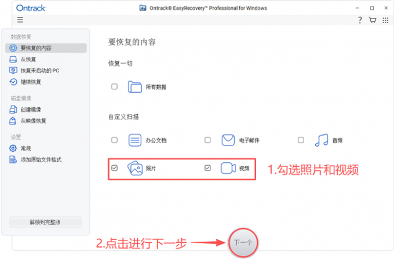Check the 电子邮件 checkbox
Image resolution: width=394 pixels, height=259 pixels.
click(207, 140)
